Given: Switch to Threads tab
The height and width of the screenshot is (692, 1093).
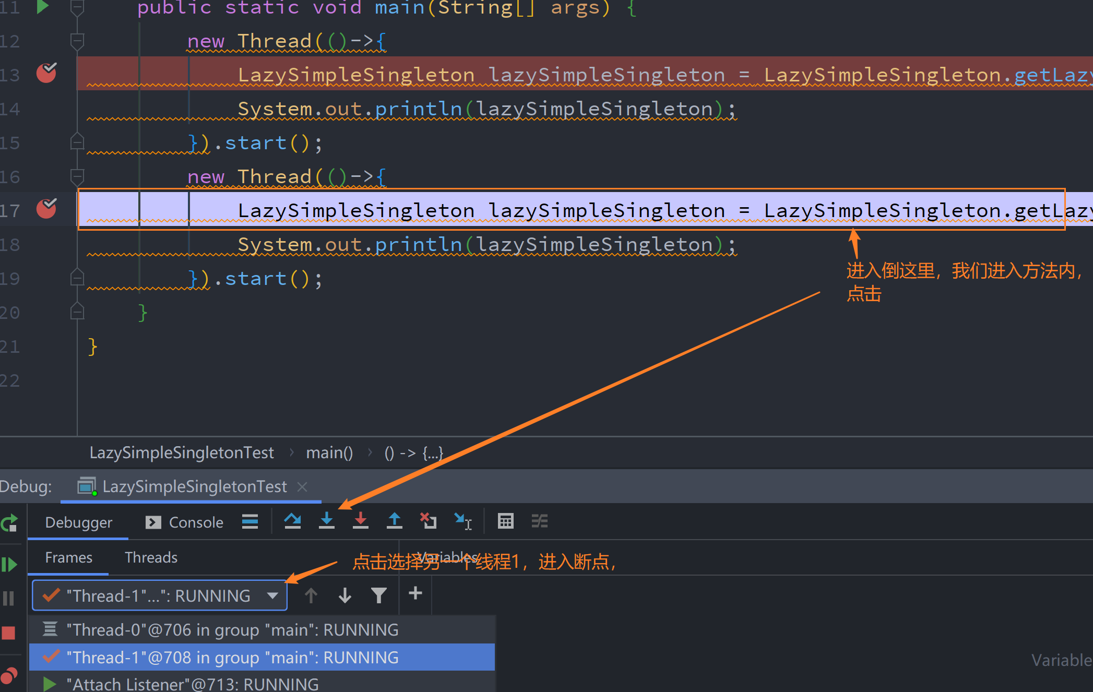Looking at the screenshot, I should (151, 557).
